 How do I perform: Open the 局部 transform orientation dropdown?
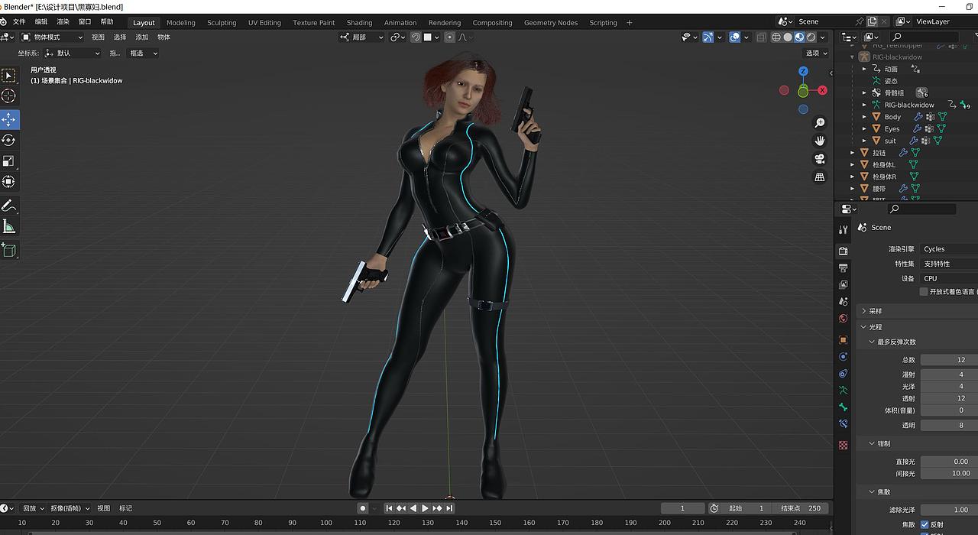[361, 37]
